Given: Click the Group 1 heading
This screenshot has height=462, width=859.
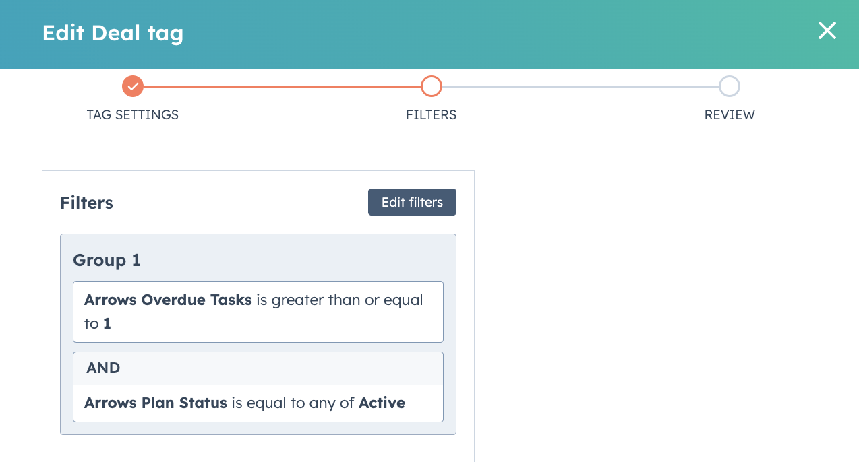Looking at the screenshot, I should (x=107, y=260).
